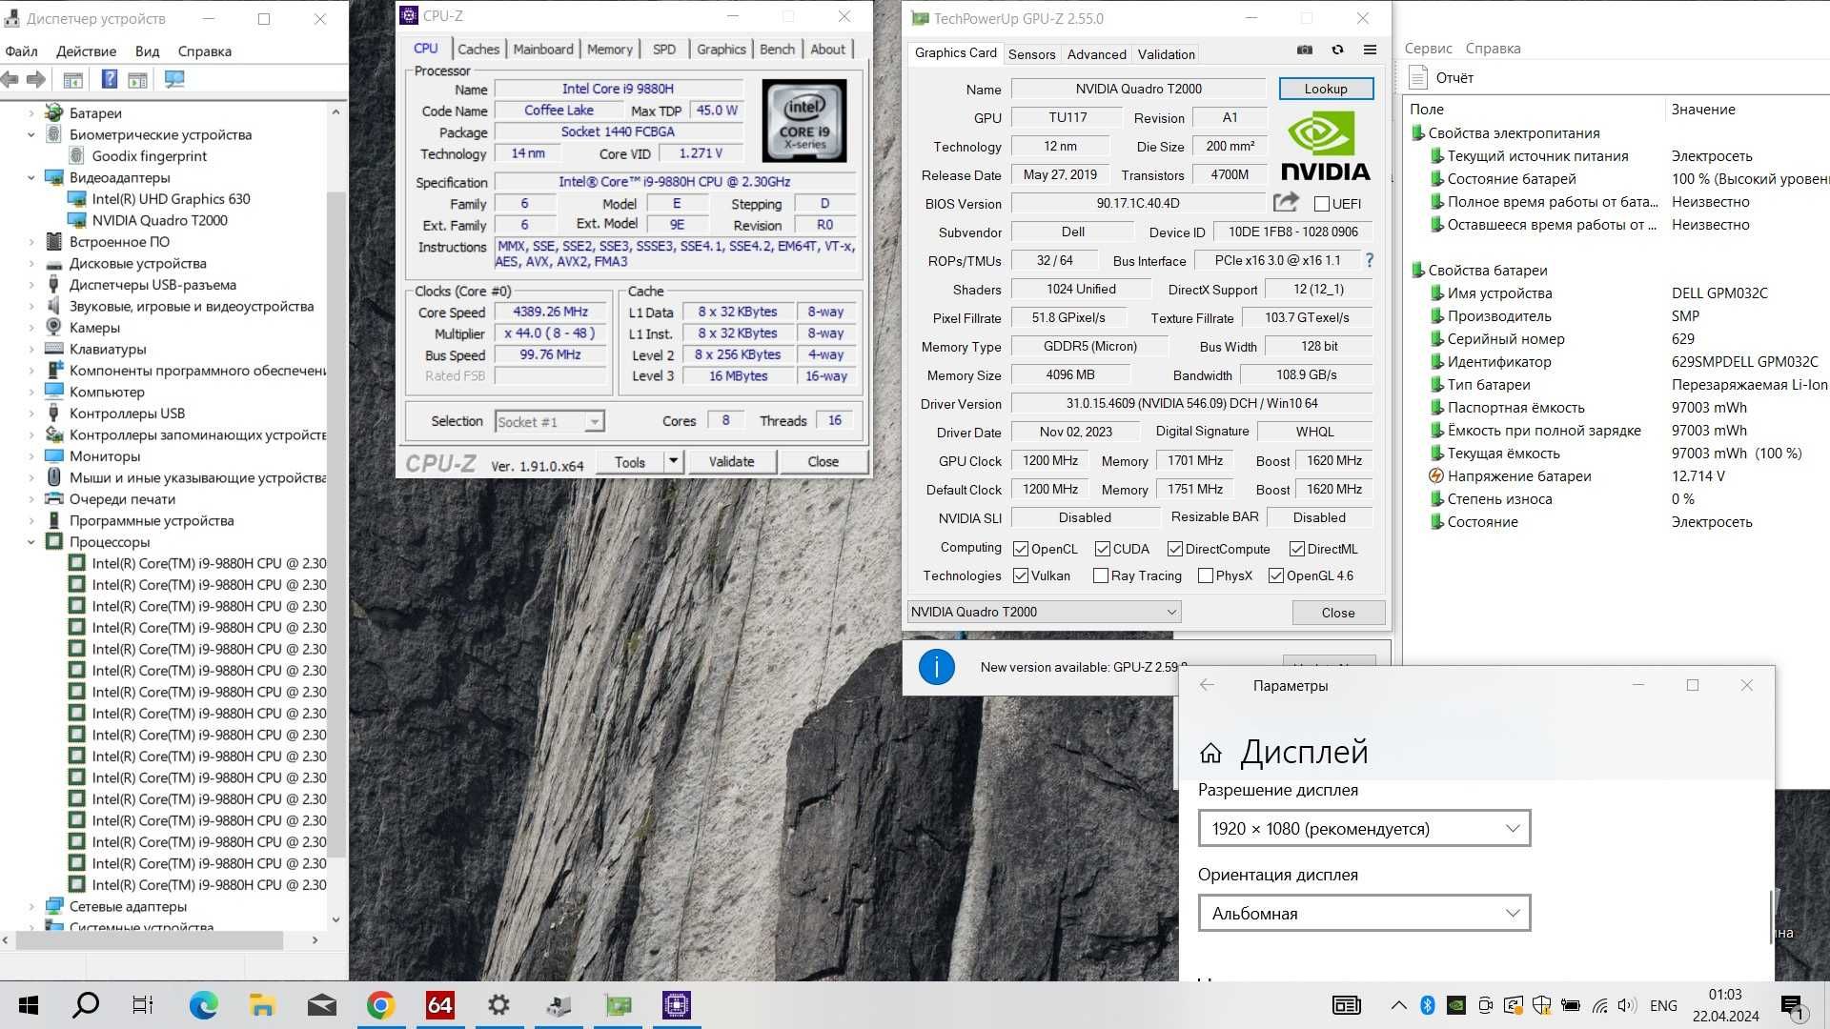
Task: Click volume icon in system tray
Action: point(1627,1005)
